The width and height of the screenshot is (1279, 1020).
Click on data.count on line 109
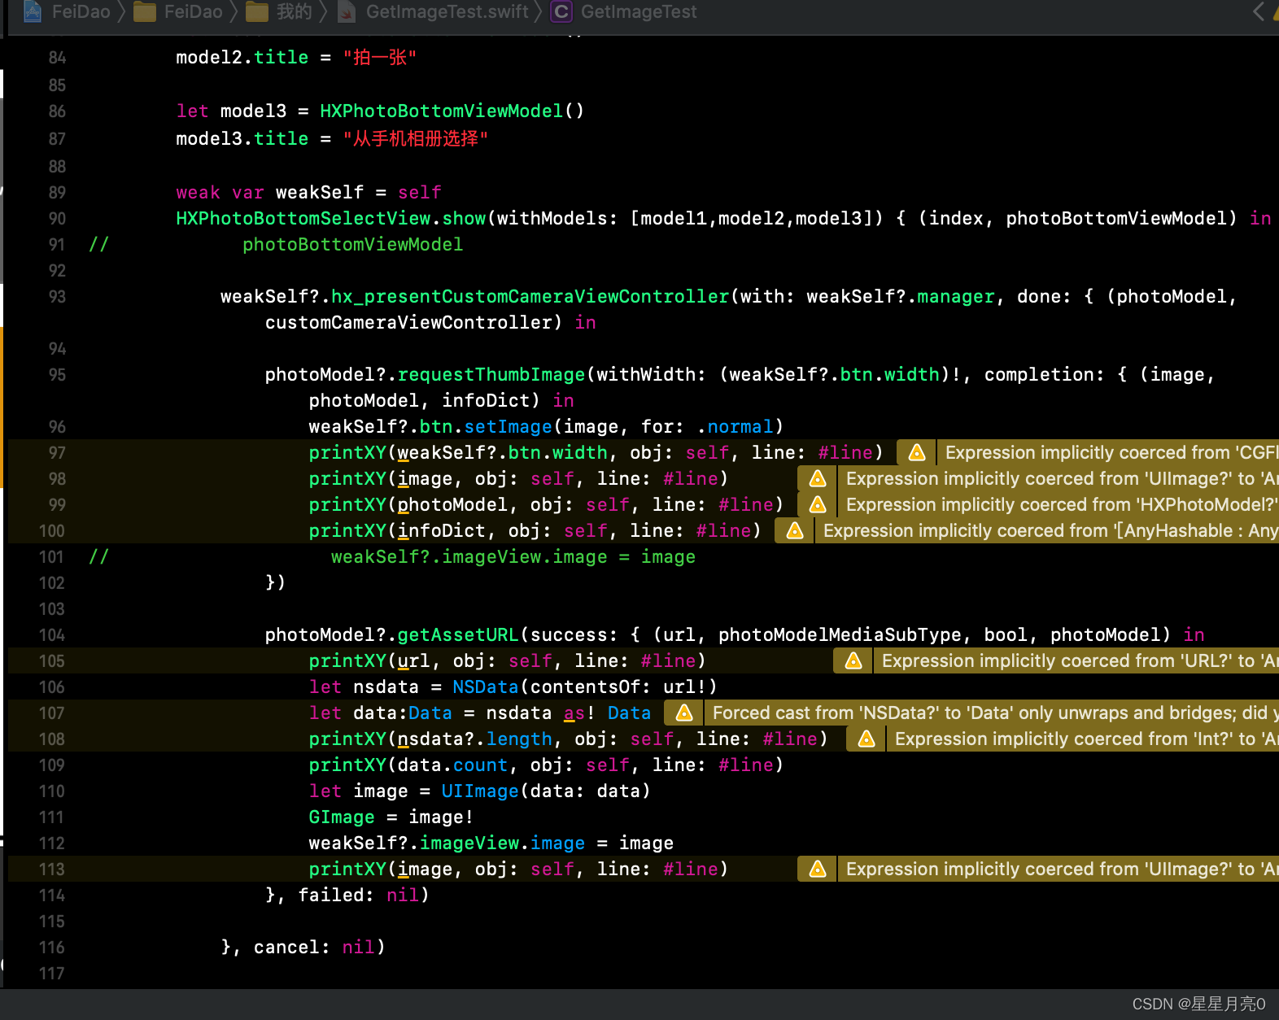(x=452, y=765)
